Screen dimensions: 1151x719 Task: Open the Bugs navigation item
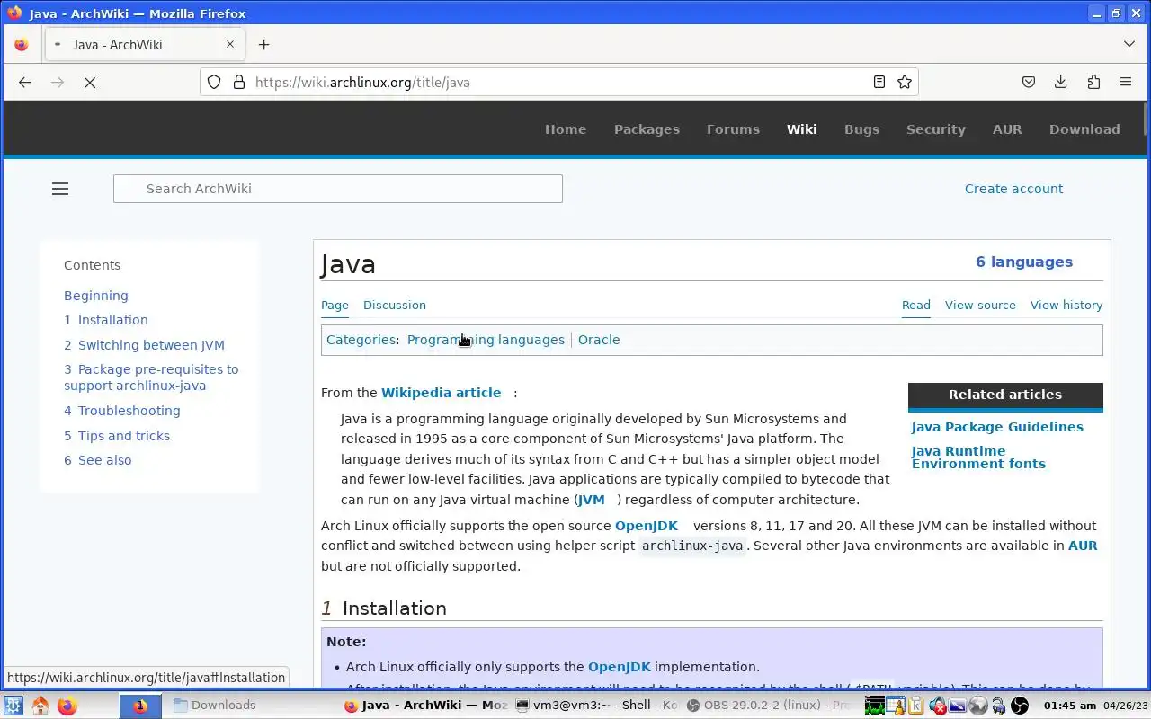point(861,129)
